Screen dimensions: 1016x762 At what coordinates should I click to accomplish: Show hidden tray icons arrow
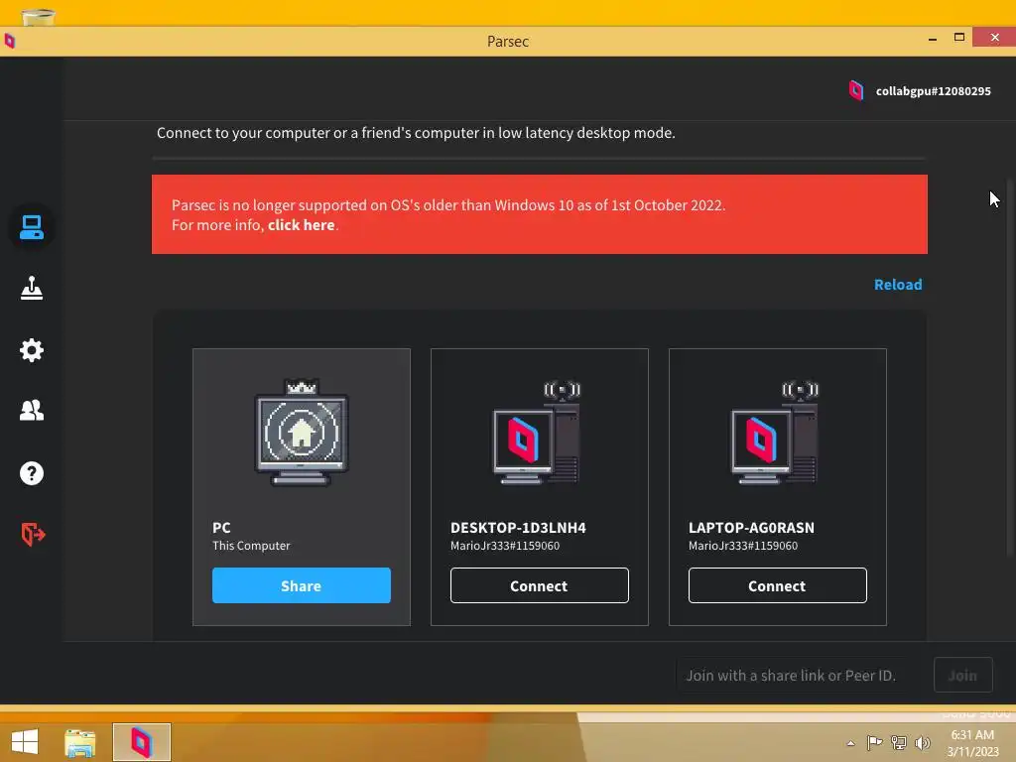coord(850,743)
